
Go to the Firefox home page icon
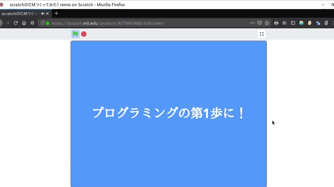click(24, 23)
